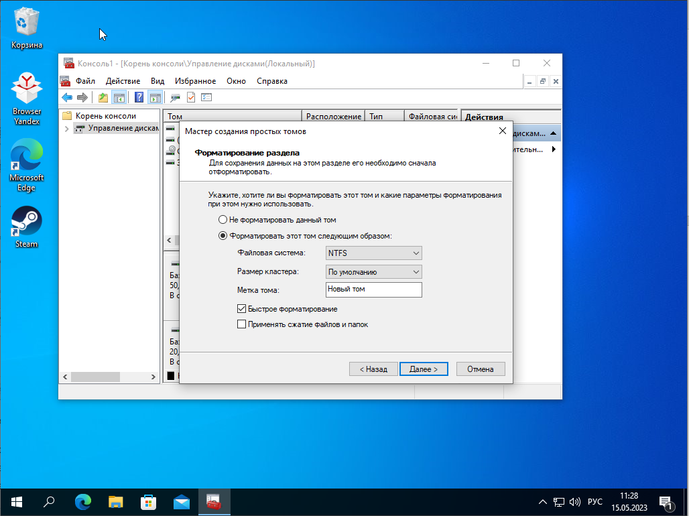689x516 pixels.
Task: Open Microsoft Store from the taskbar
Action: (149, 502)
